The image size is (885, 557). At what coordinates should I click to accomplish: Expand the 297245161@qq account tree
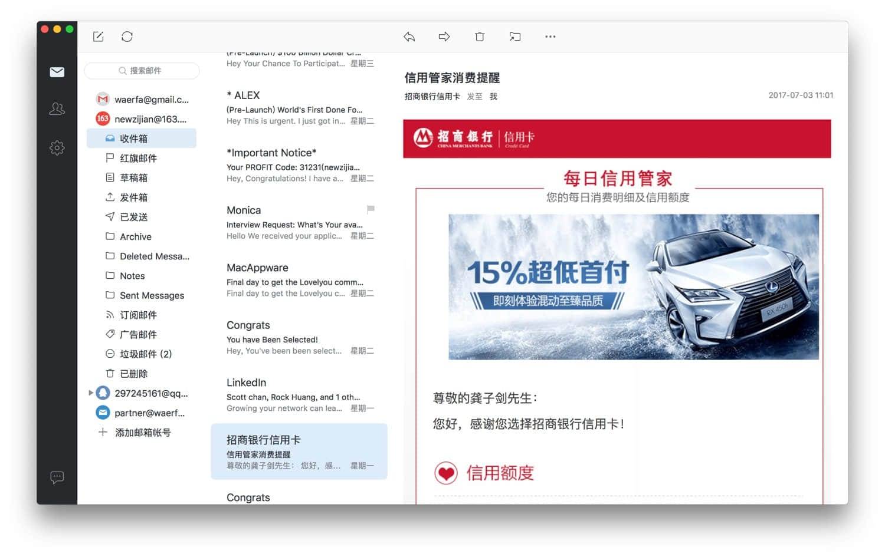pos(90,393)
